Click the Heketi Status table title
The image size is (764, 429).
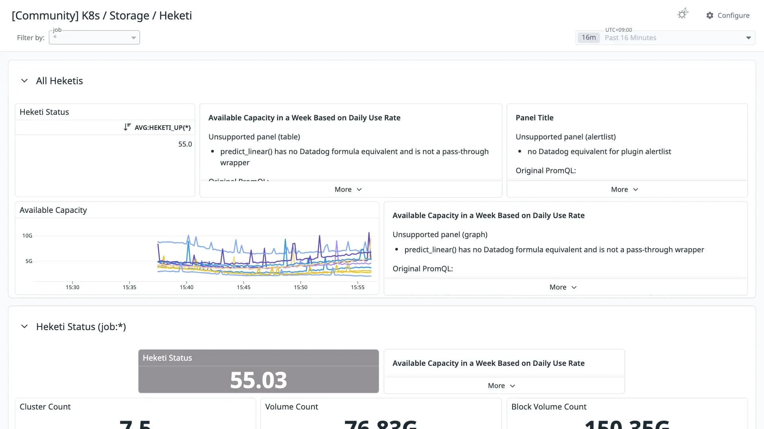click(x=44, y=112)
